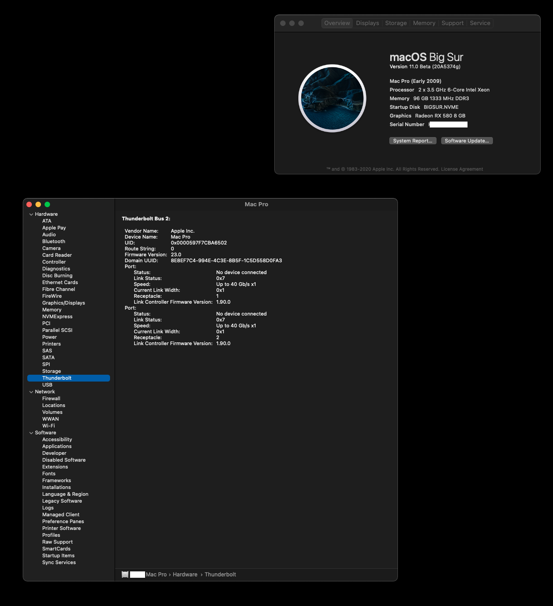Select Volumes under Network
553x606 pixels.
pos(52,412)
